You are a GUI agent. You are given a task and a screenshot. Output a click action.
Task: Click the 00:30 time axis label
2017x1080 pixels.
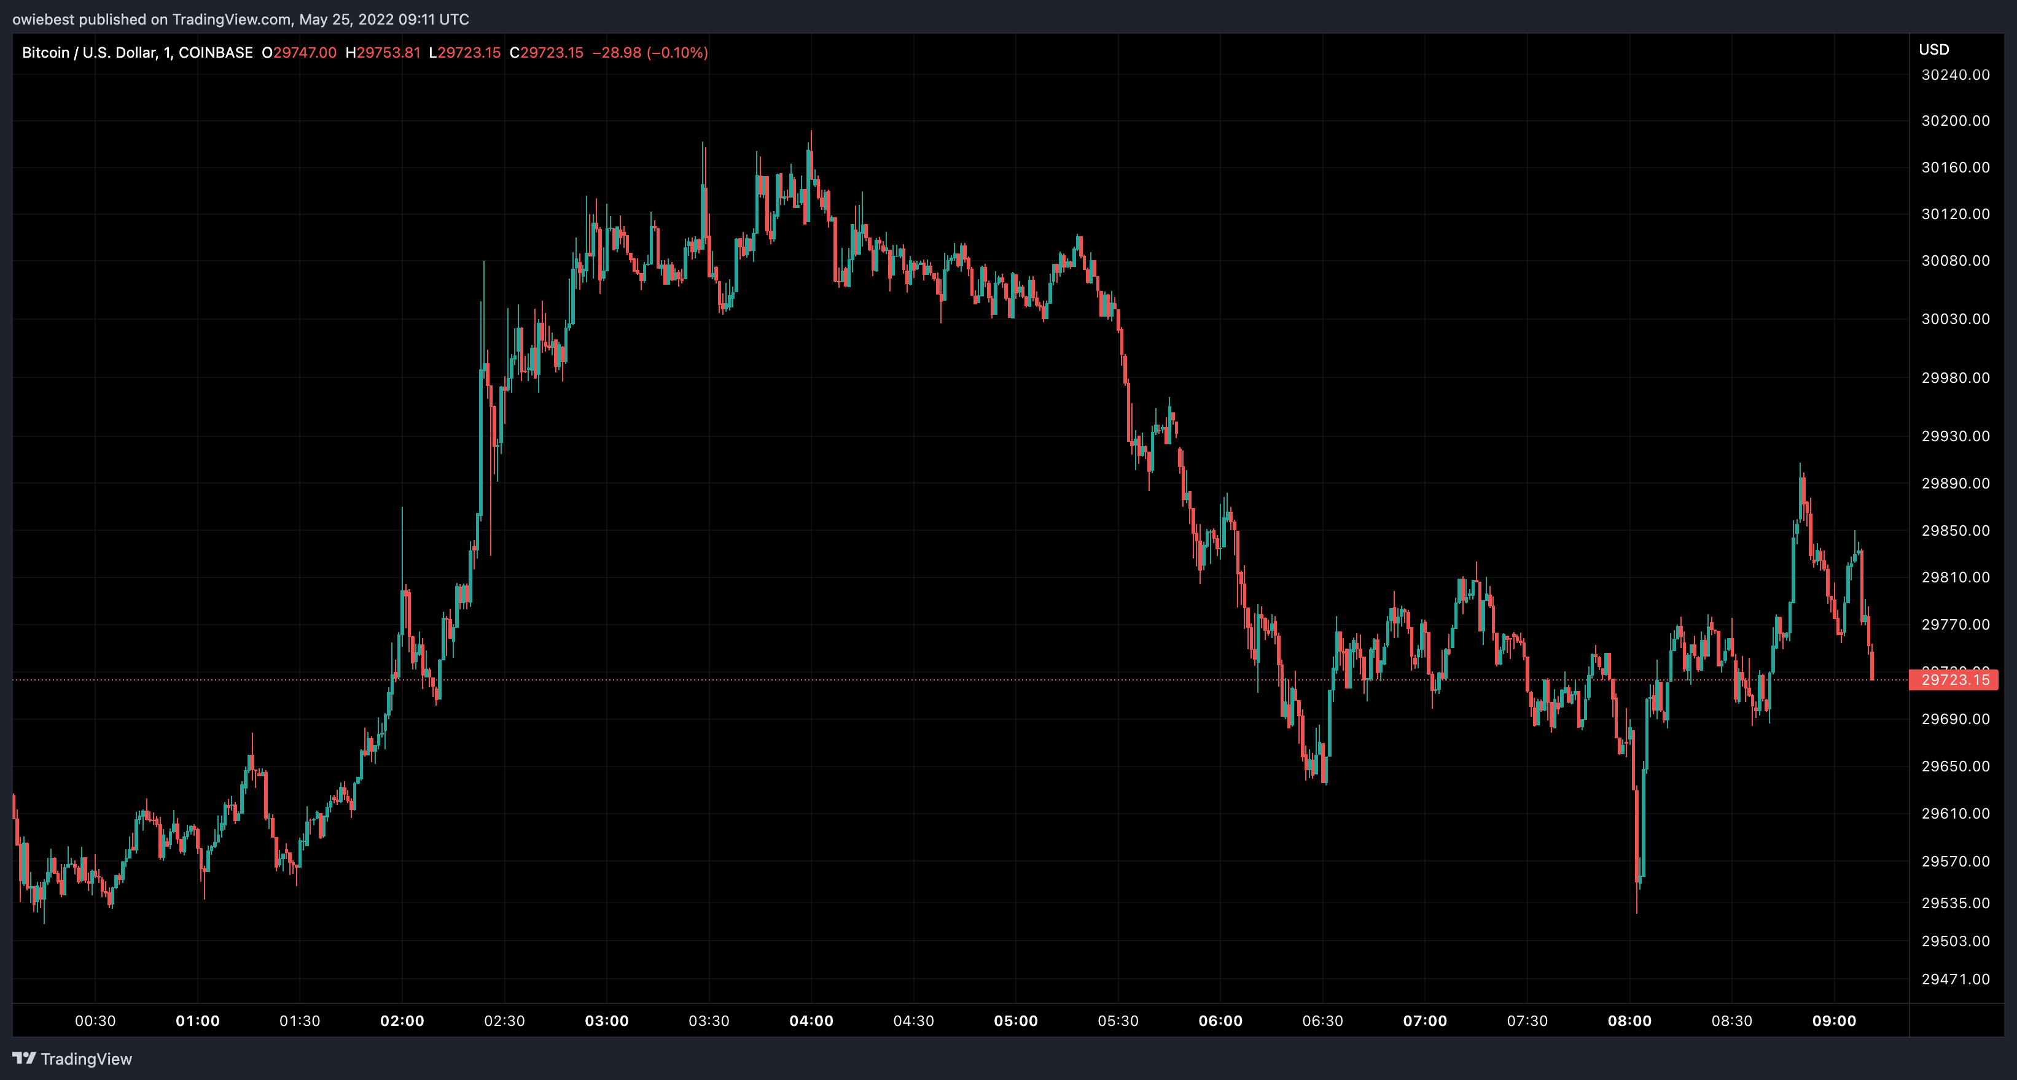click(95, 1020)
